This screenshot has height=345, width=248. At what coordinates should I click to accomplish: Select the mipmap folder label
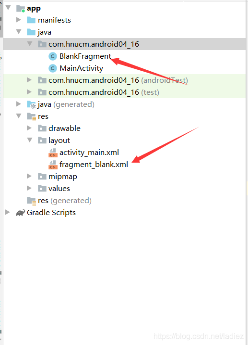[x=63, y=177]
